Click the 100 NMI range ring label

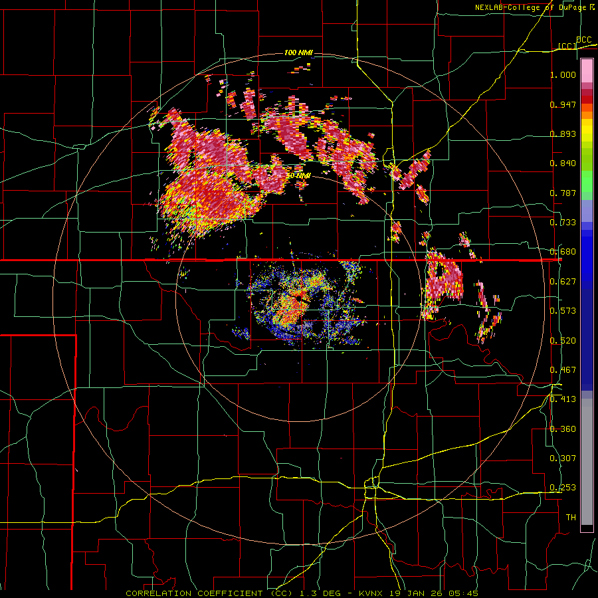[298, 52]
